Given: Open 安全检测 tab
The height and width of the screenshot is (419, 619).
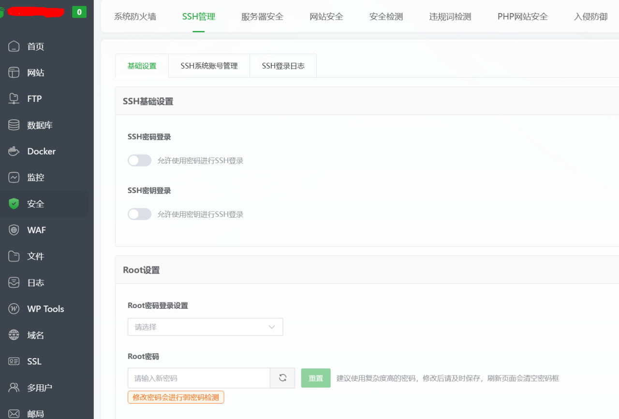Looking at the screenshot, I should pyautogui.click(x=386, y=16).
